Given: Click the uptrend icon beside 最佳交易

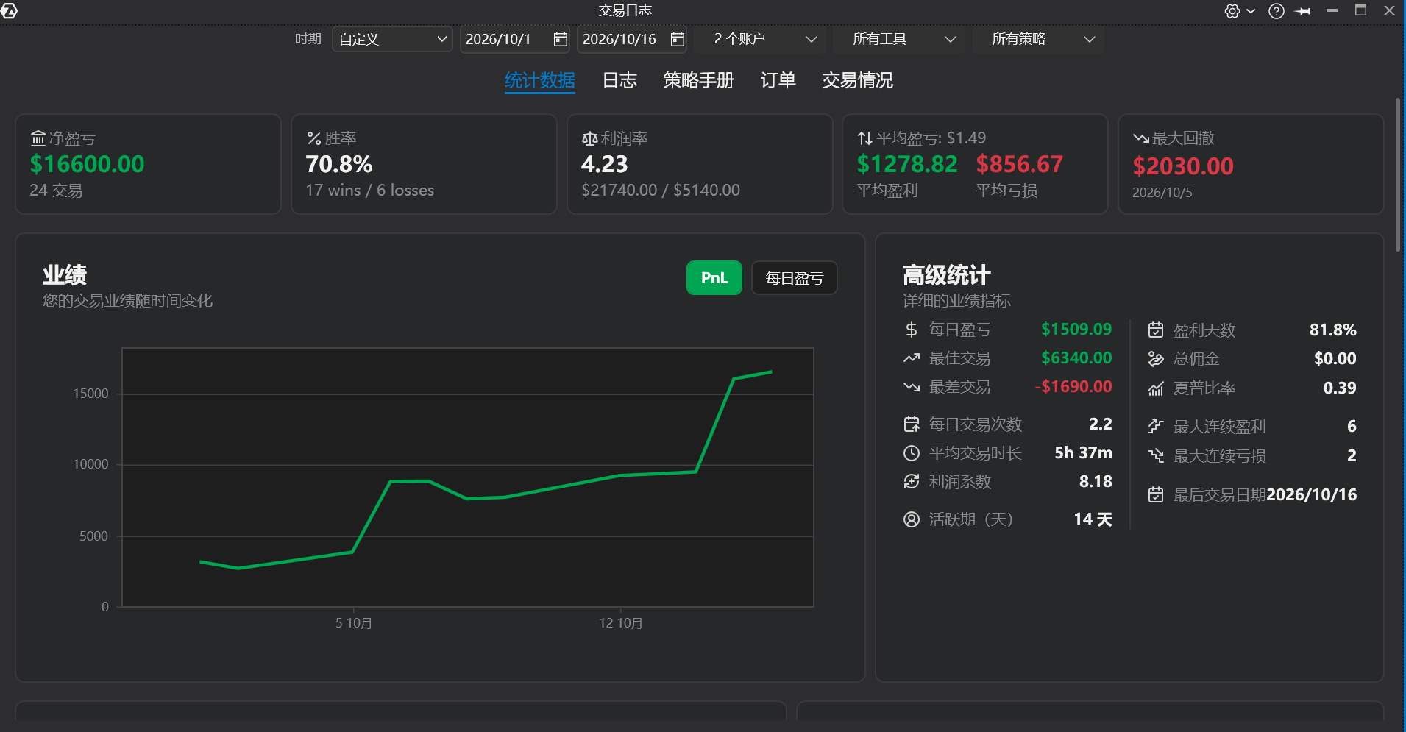Looking at the screenshot, I should 912,358.
